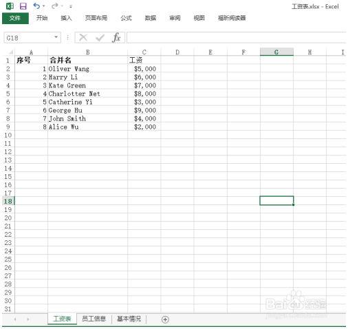This screenshot has height=329, width=348.
Task: Open the Customize Quick Access Toolbar dropdown
Action: click(x=71, y=6)
